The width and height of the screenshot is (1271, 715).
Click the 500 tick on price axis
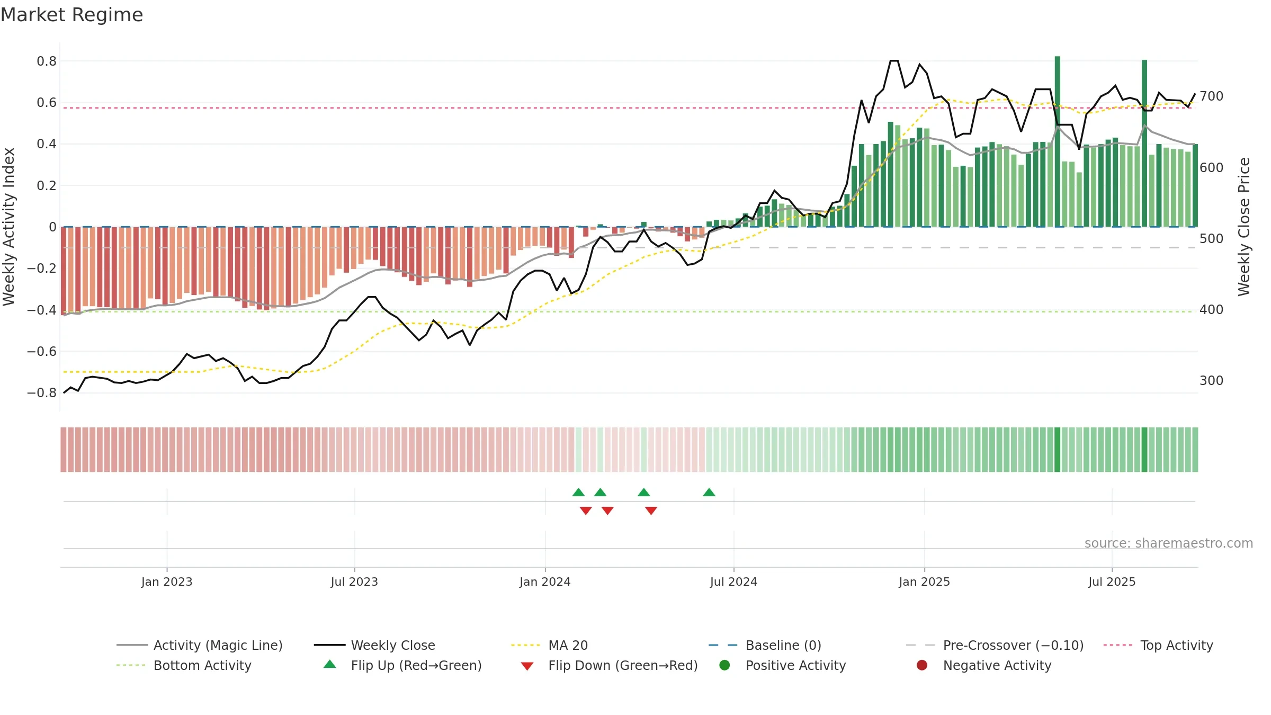1212,239
